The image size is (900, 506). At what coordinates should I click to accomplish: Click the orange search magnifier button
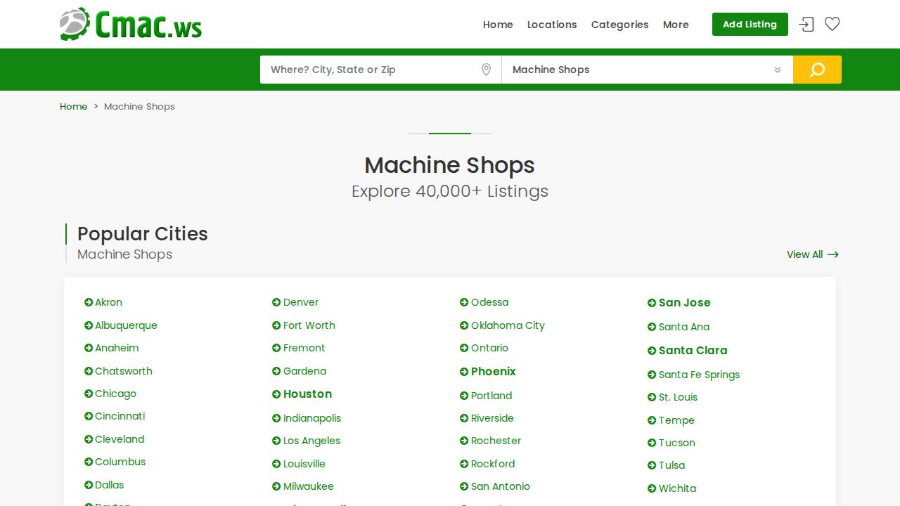pos(817,70)
